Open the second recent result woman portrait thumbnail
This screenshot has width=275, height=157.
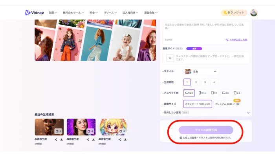[81, 127]
